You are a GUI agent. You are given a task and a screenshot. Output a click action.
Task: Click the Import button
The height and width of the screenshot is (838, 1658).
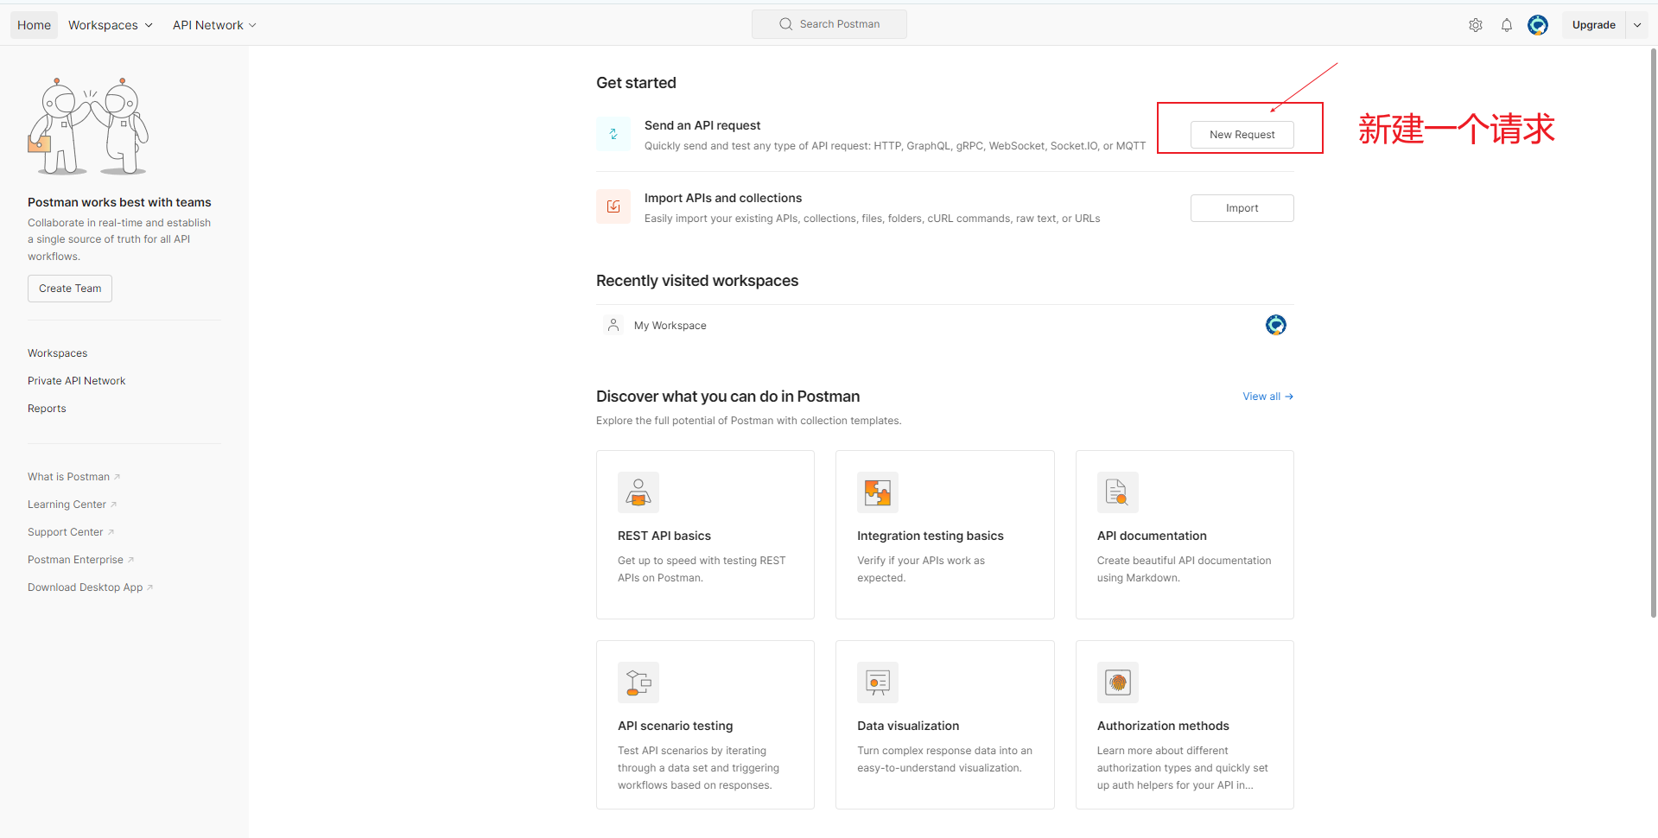(x=1242, y=208)
